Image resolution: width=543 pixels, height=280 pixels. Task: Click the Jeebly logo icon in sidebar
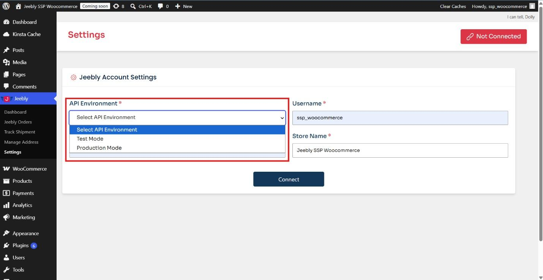point(7,99)
